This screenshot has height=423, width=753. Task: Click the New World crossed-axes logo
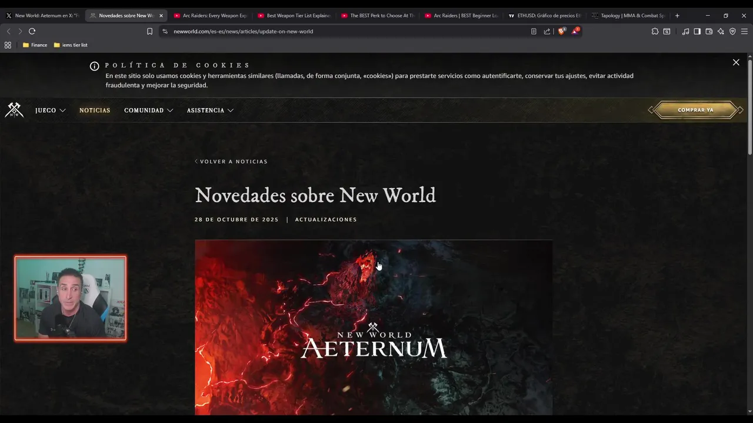pos(14,110)
